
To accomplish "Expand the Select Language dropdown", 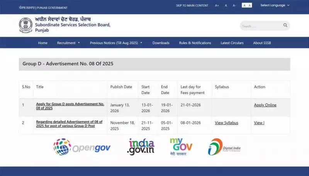I will pos(275,5).
